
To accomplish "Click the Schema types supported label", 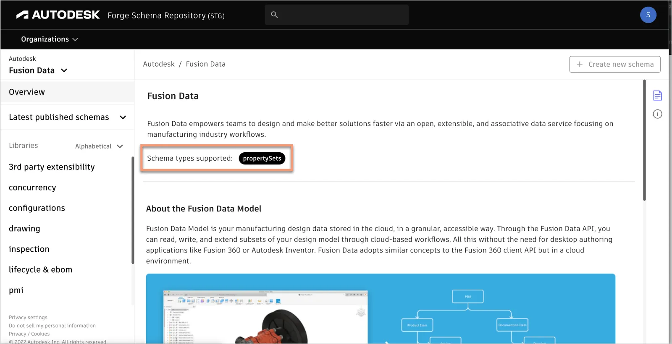I will 190,159.
